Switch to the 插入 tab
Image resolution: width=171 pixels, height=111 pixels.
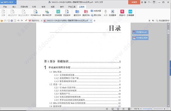[x=14, y=7]
